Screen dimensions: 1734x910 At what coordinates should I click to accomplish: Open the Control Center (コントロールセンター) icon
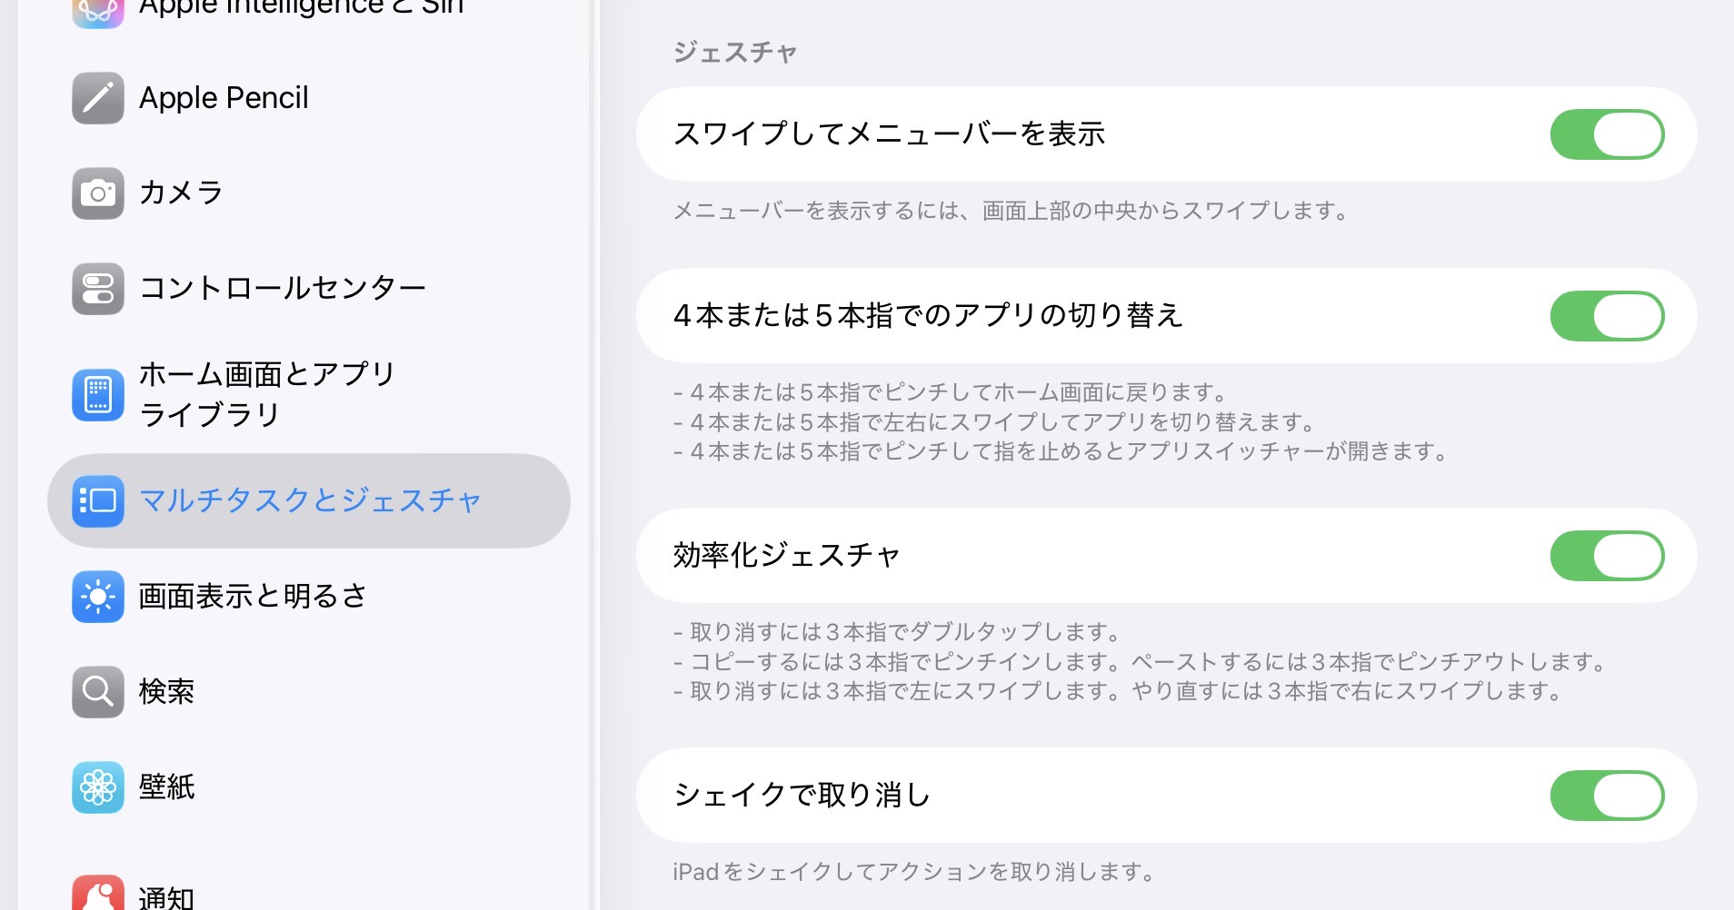tap(98, 289)
